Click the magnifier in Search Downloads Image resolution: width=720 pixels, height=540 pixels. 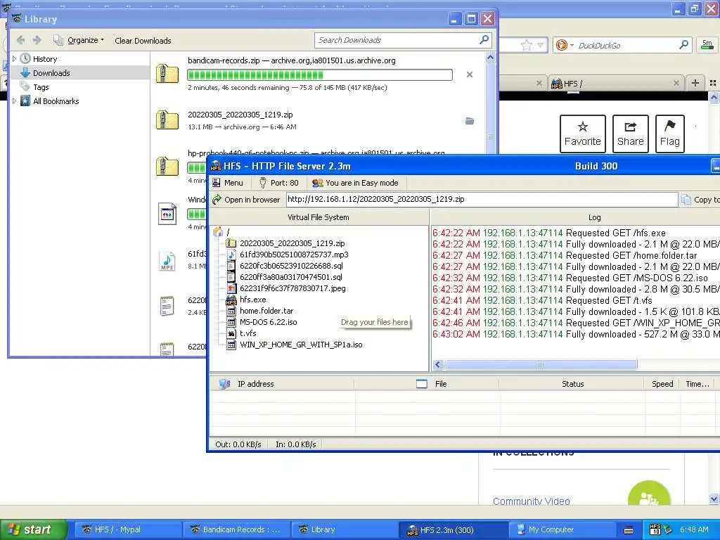pyautogui.click(x=484, y=40)
